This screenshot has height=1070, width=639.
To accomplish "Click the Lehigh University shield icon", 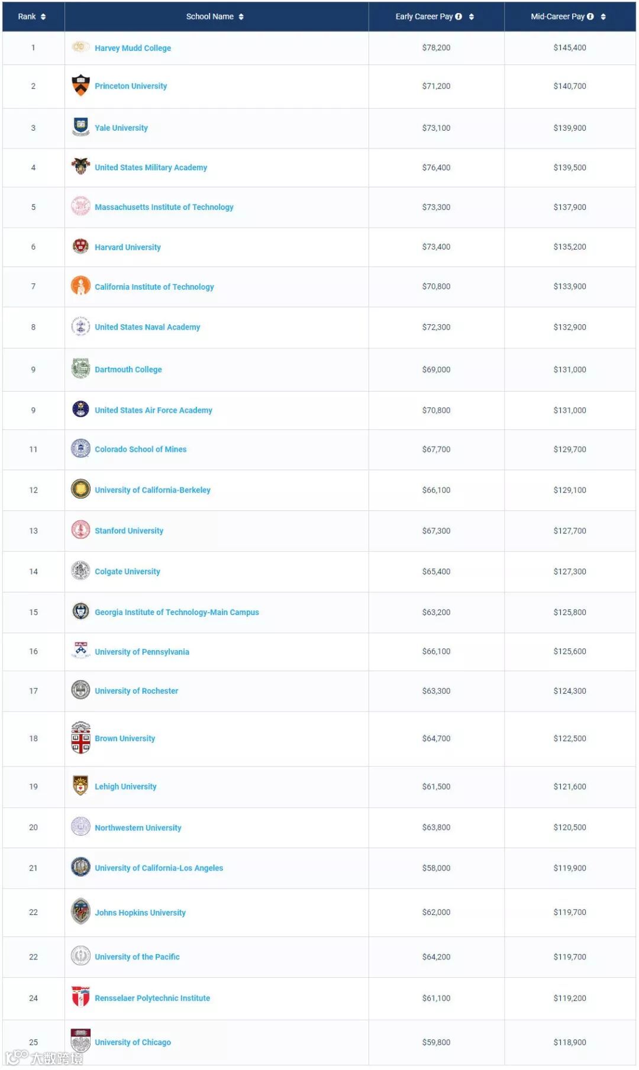I will [80, 785].
